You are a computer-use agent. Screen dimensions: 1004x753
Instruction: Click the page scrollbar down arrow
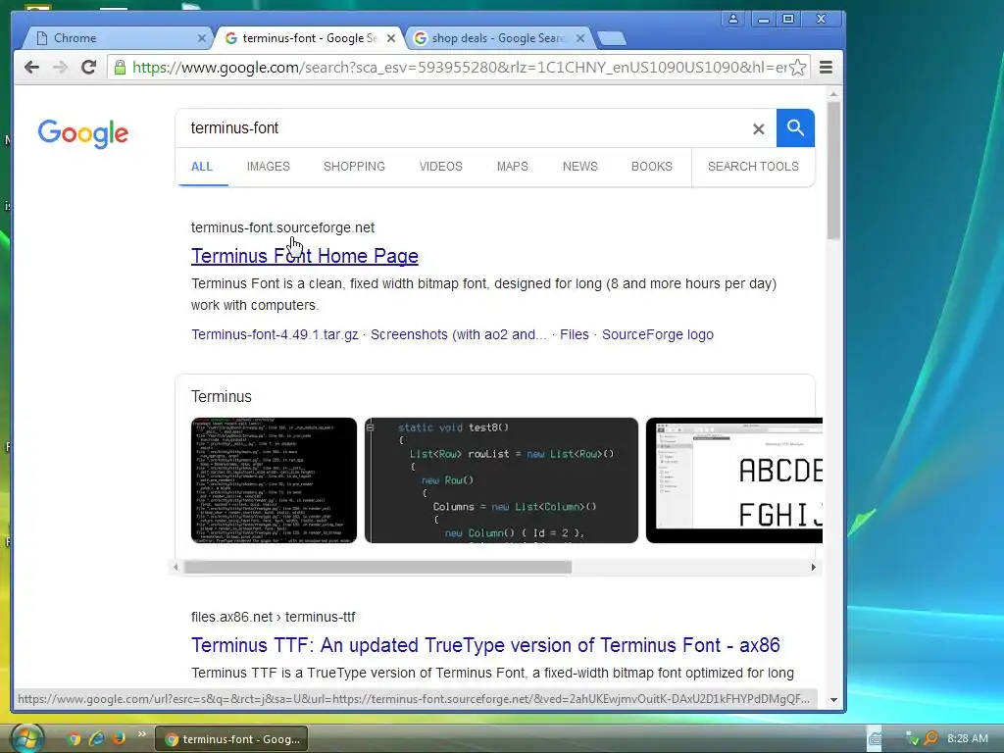click(x=833, y=700)
